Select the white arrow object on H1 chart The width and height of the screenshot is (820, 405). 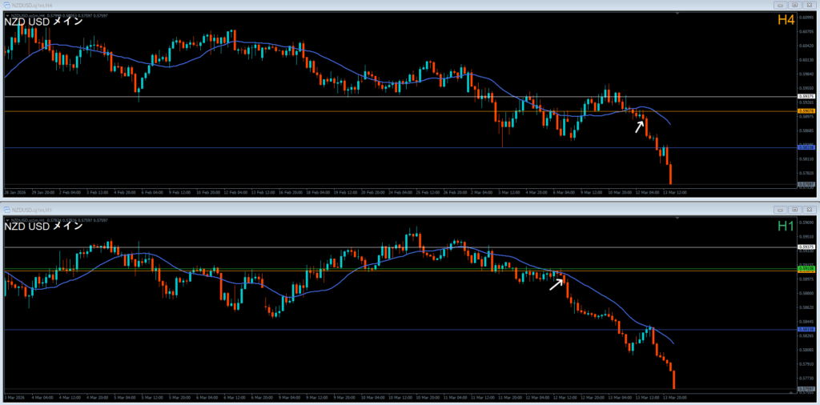(557, 283)
